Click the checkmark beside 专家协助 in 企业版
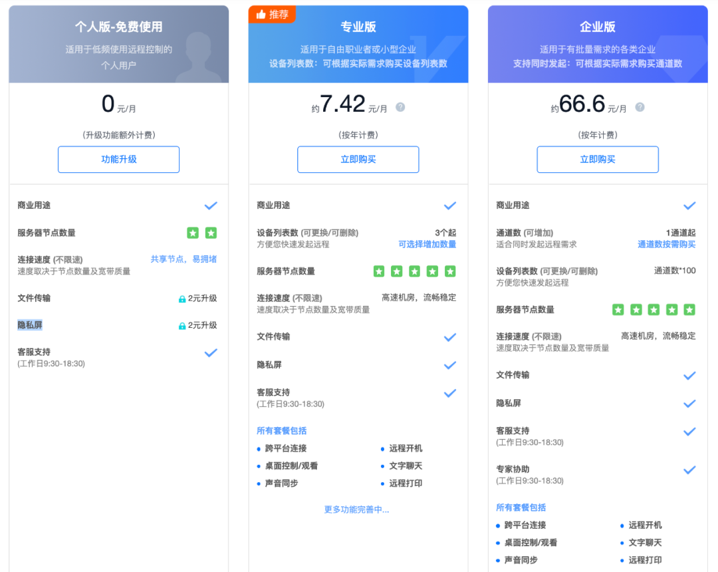Image resolution: width=718 pixels, height=572 pixels. pyautogui.click(x=689, y=470)
